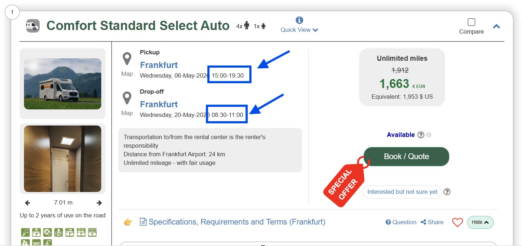Click Interested but not sure yet button
Image resolution: width=522 pixels, height=246 pixels.
402,192
